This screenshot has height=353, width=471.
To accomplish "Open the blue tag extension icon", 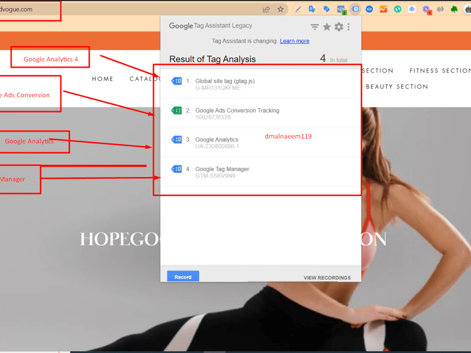I will pos(326,9).
